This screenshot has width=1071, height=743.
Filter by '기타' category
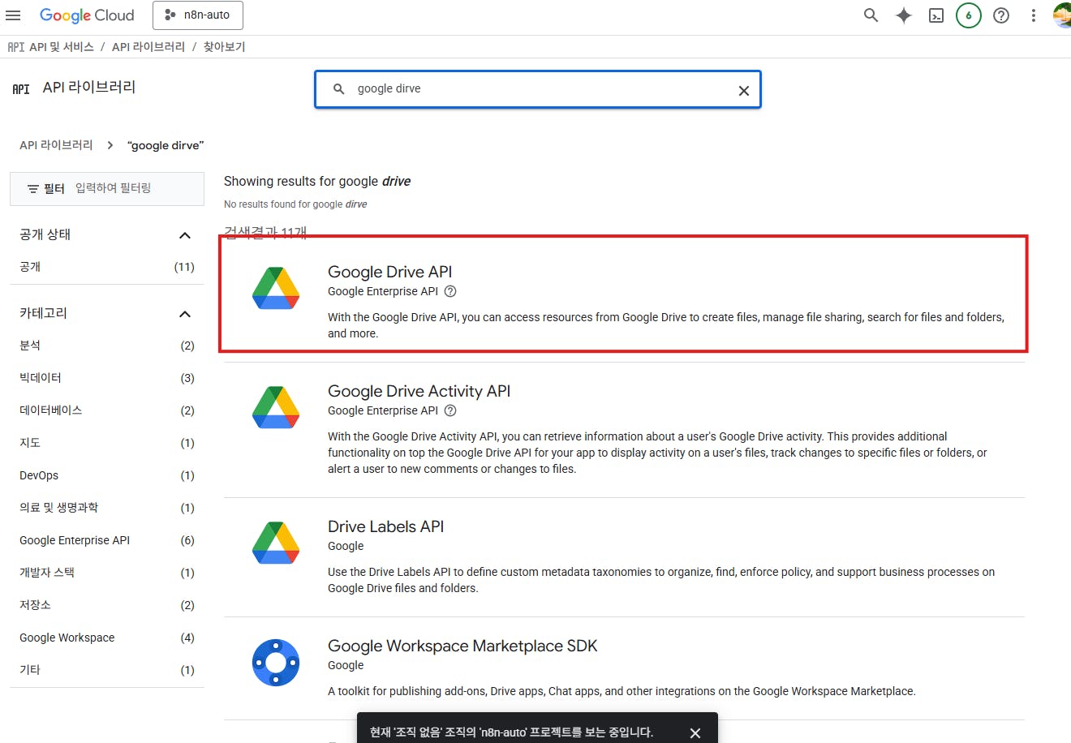[107, 670]
